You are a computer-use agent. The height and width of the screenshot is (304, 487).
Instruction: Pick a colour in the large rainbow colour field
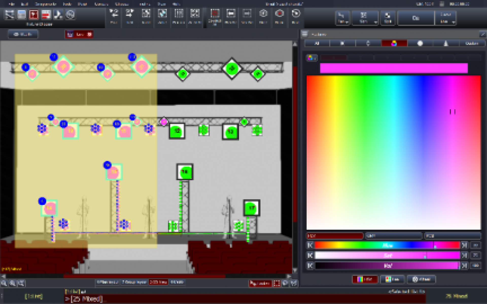[393, 153]
